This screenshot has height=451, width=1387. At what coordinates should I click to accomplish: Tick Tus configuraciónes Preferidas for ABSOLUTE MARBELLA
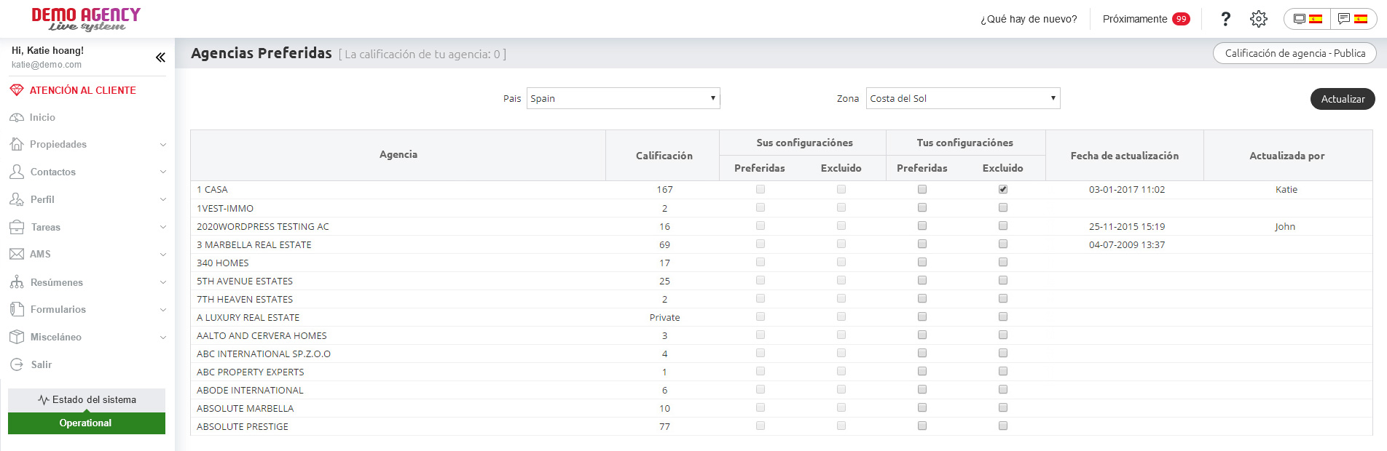[922, 407]
